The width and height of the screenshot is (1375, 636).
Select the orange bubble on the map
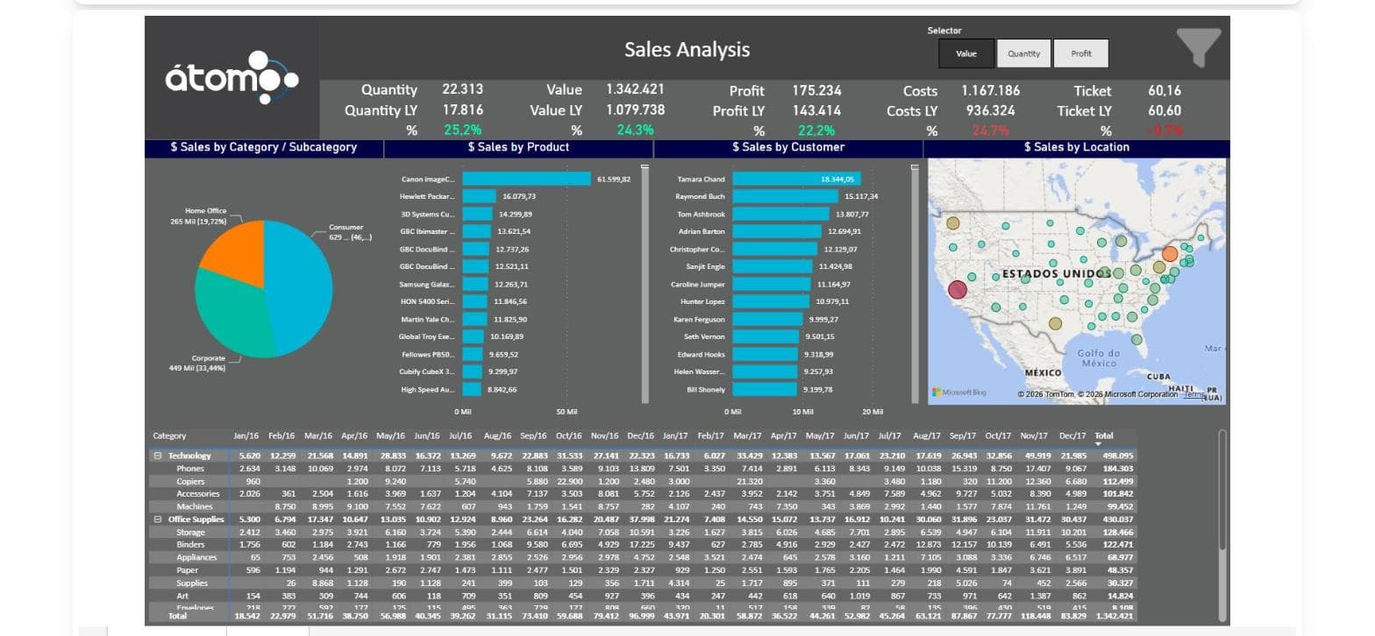(1170, 254)
